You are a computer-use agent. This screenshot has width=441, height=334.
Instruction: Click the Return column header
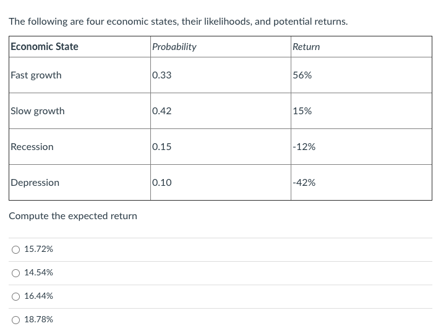click(x=306, y=47)
